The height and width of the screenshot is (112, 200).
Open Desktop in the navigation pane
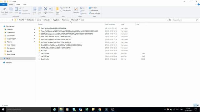tap(10, 30)
